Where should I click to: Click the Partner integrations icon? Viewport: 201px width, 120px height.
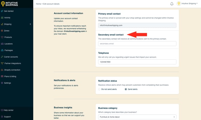pos(2,63)
